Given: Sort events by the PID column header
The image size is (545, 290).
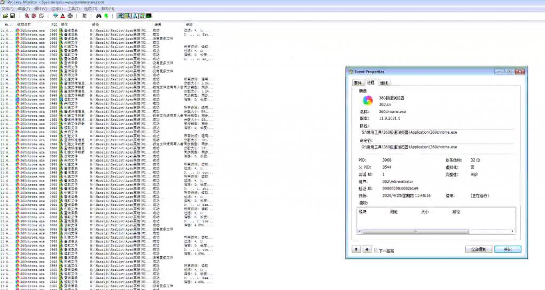Looking at the screenshot, I should (54, 25).
